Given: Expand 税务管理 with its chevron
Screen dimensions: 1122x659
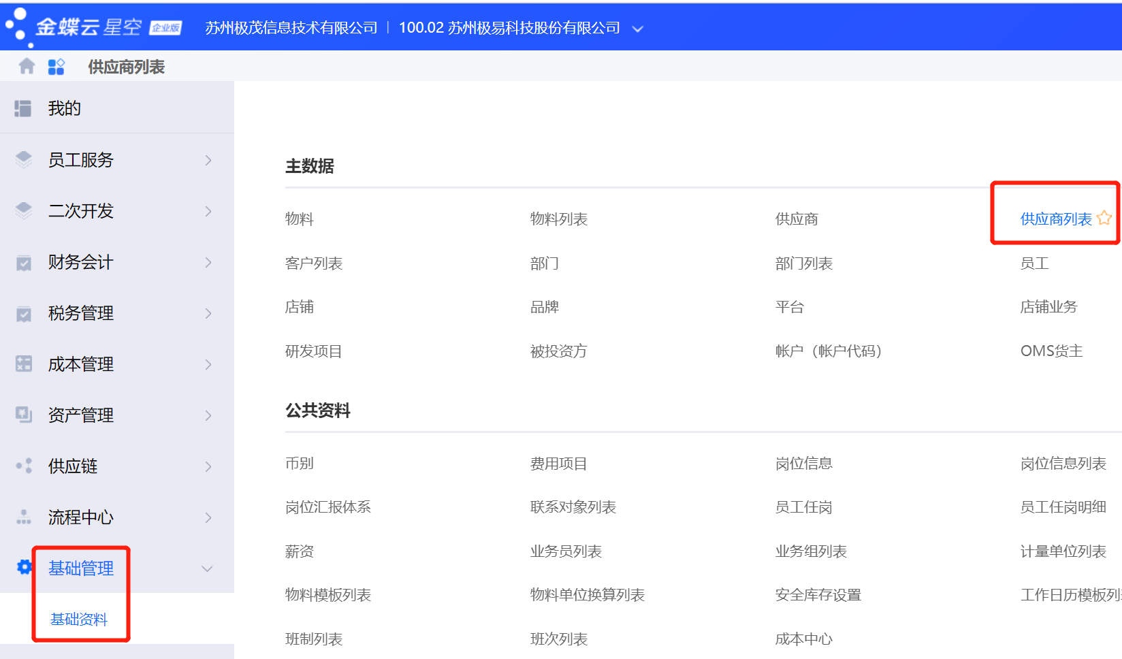Looking at the screenshot, I should 208,313.
